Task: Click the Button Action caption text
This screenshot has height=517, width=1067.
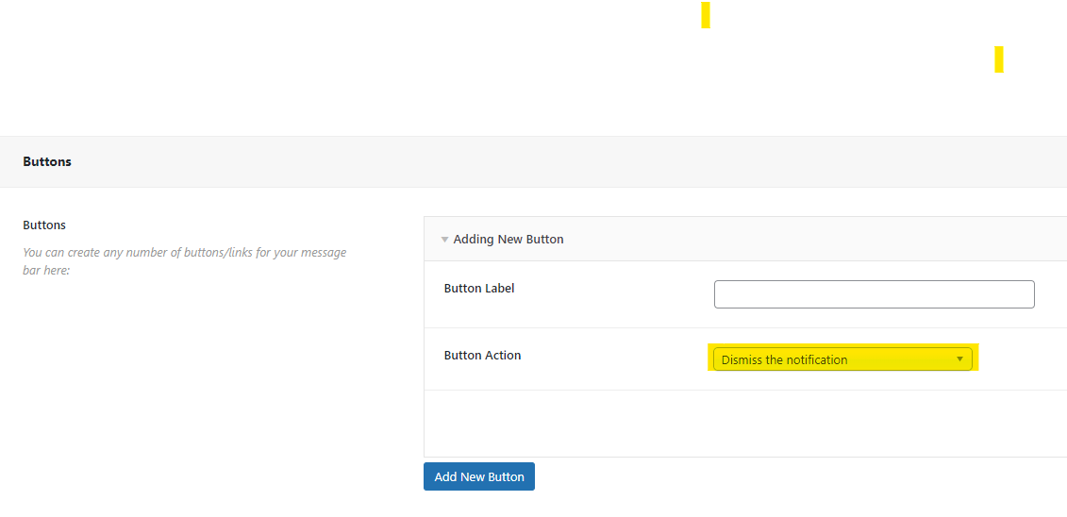Action: (x=482, y=356)
